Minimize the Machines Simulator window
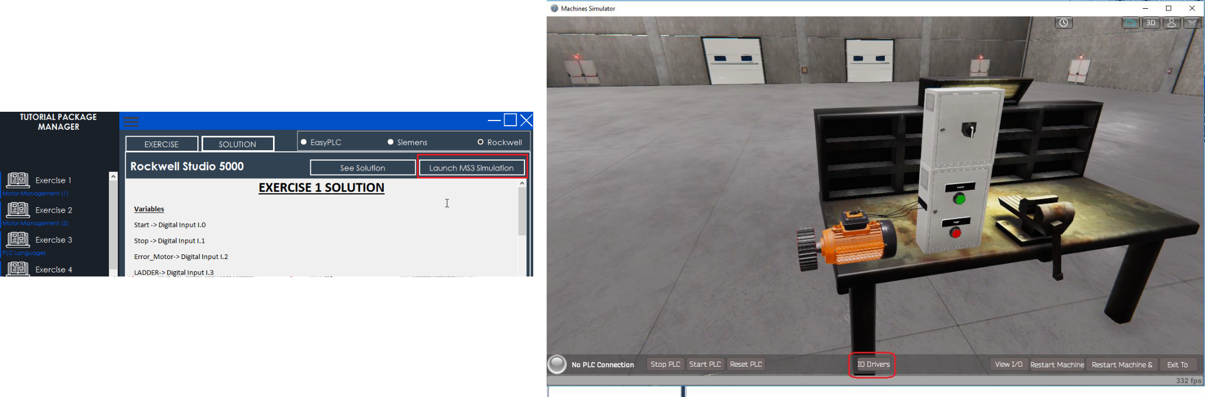Image resolution: width=1205 pixels, height=397 pixels. (x=1145, y=8)
